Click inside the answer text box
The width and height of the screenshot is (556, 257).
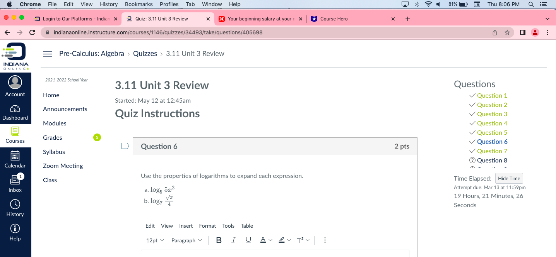[x=275, y=254]
